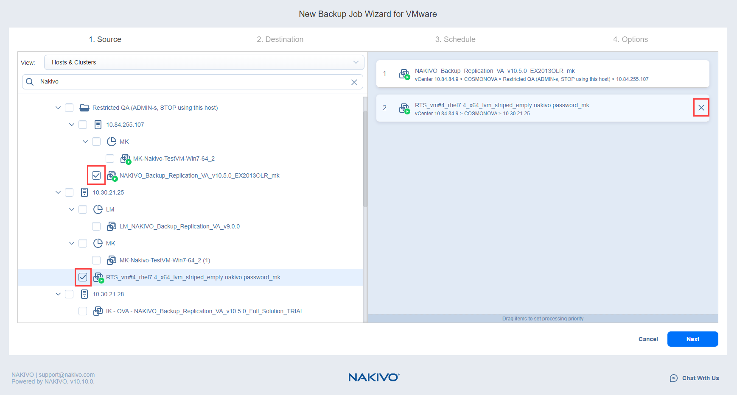This screenshot has height=395, width=737.
Task: Click the 10.30.21.28 host icon
Action: tap(84, 294)
